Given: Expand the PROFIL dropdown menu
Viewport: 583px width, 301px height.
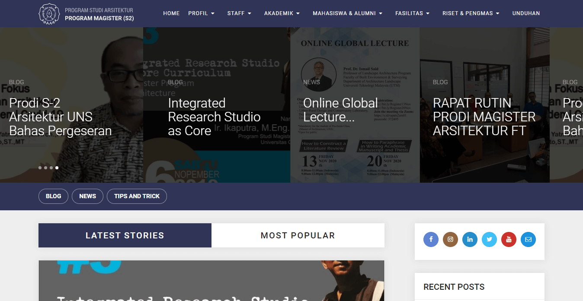Looking at the screenshot, I should [202, 13].
